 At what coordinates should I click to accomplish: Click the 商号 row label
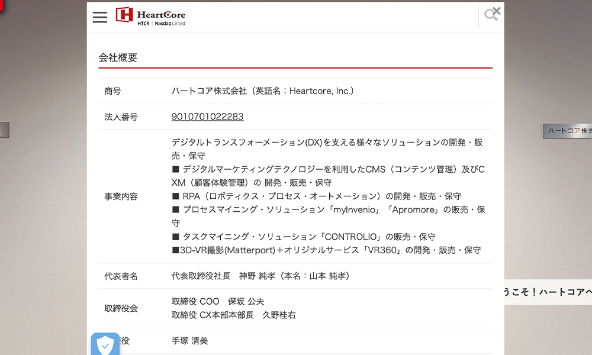pos(112,91)
